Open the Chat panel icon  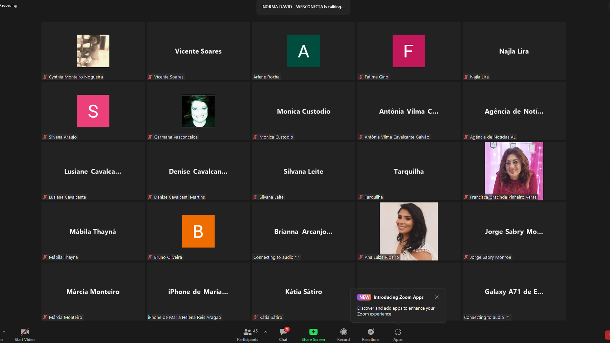283,332
